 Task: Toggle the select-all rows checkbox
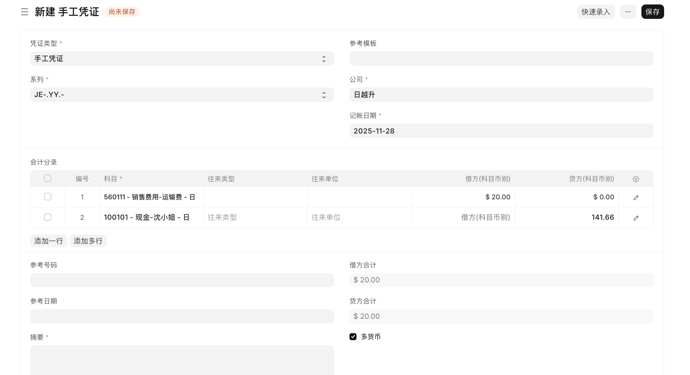[48, 178]
